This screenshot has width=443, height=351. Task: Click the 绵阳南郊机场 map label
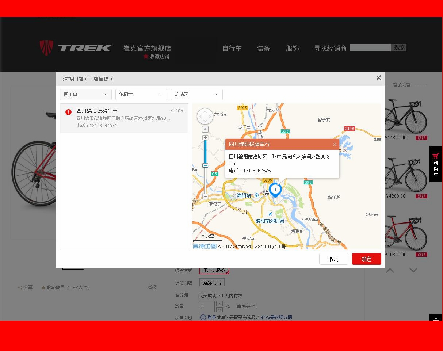270,221
